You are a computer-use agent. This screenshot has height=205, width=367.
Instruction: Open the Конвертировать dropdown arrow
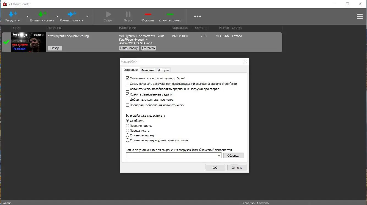point(87,16)
